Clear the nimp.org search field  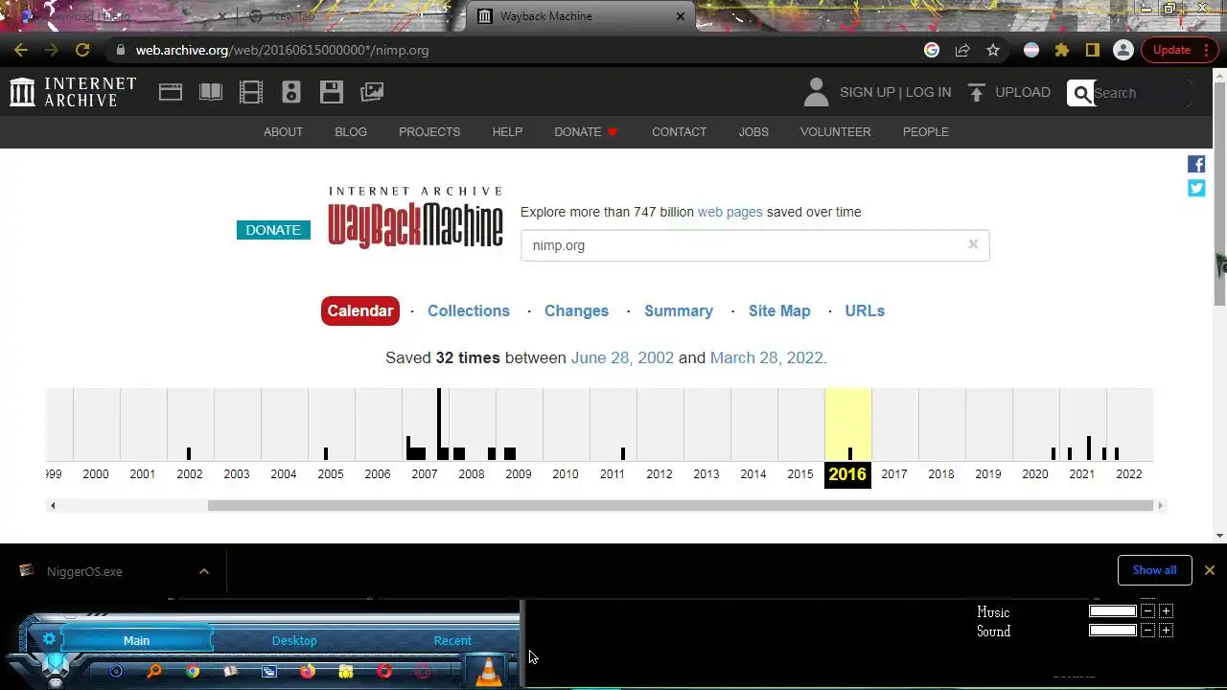click(973, 244)
